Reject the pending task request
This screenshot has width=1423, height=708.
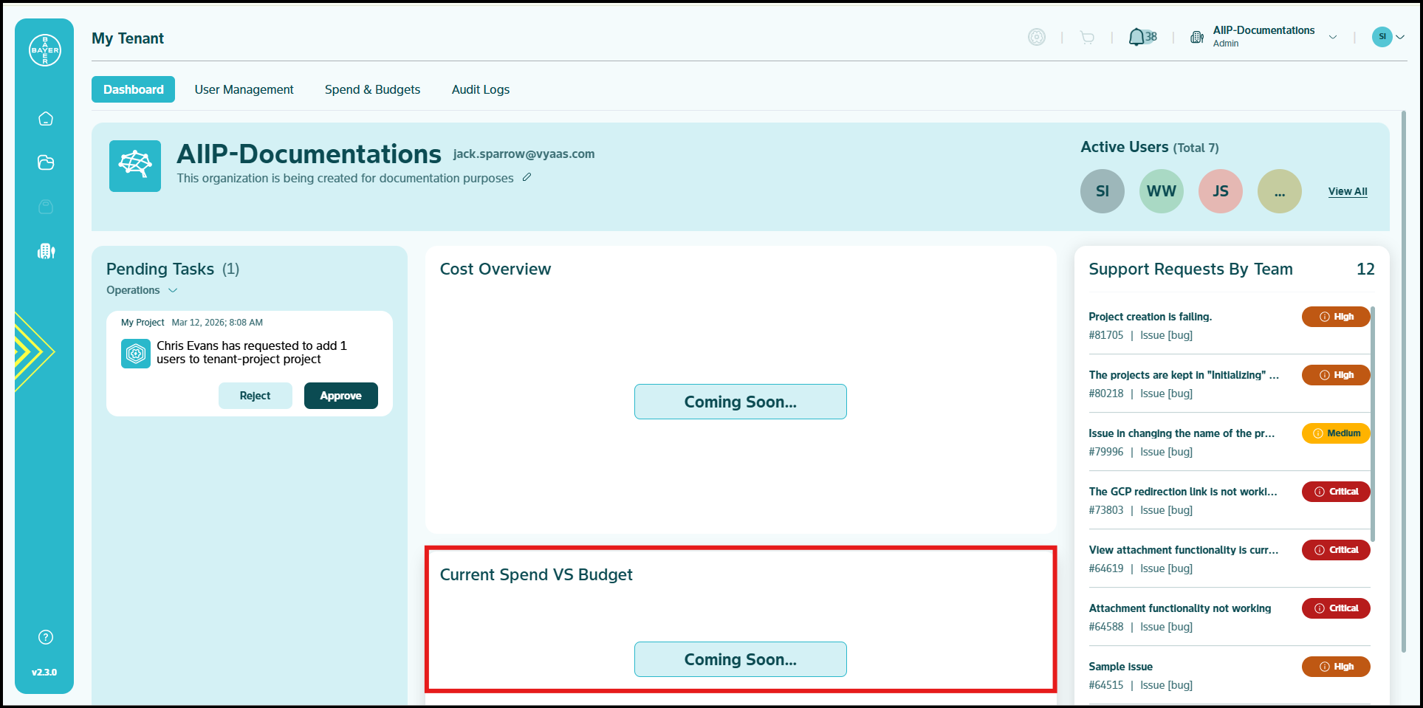(255, 396)
